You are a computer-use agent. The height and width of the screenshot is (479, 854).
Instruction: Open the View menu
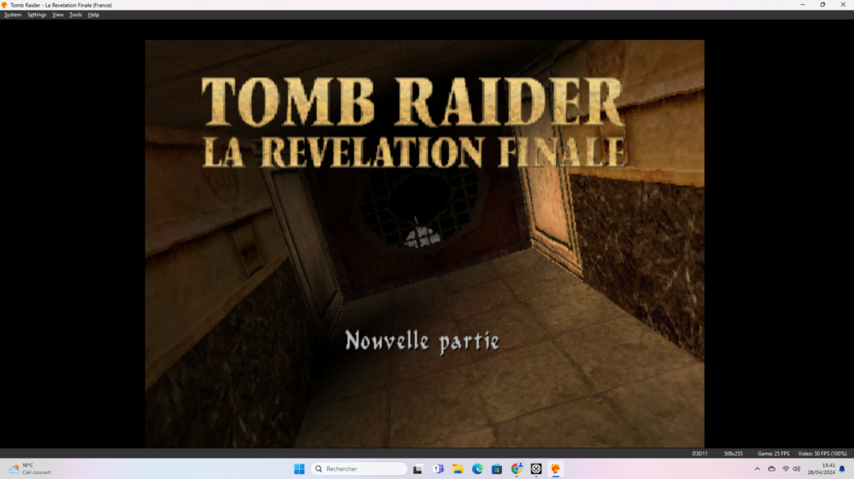[x=58, y=14]
